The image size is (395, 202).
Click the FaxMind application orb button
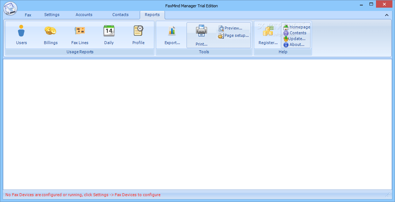(x=10, y=8)
